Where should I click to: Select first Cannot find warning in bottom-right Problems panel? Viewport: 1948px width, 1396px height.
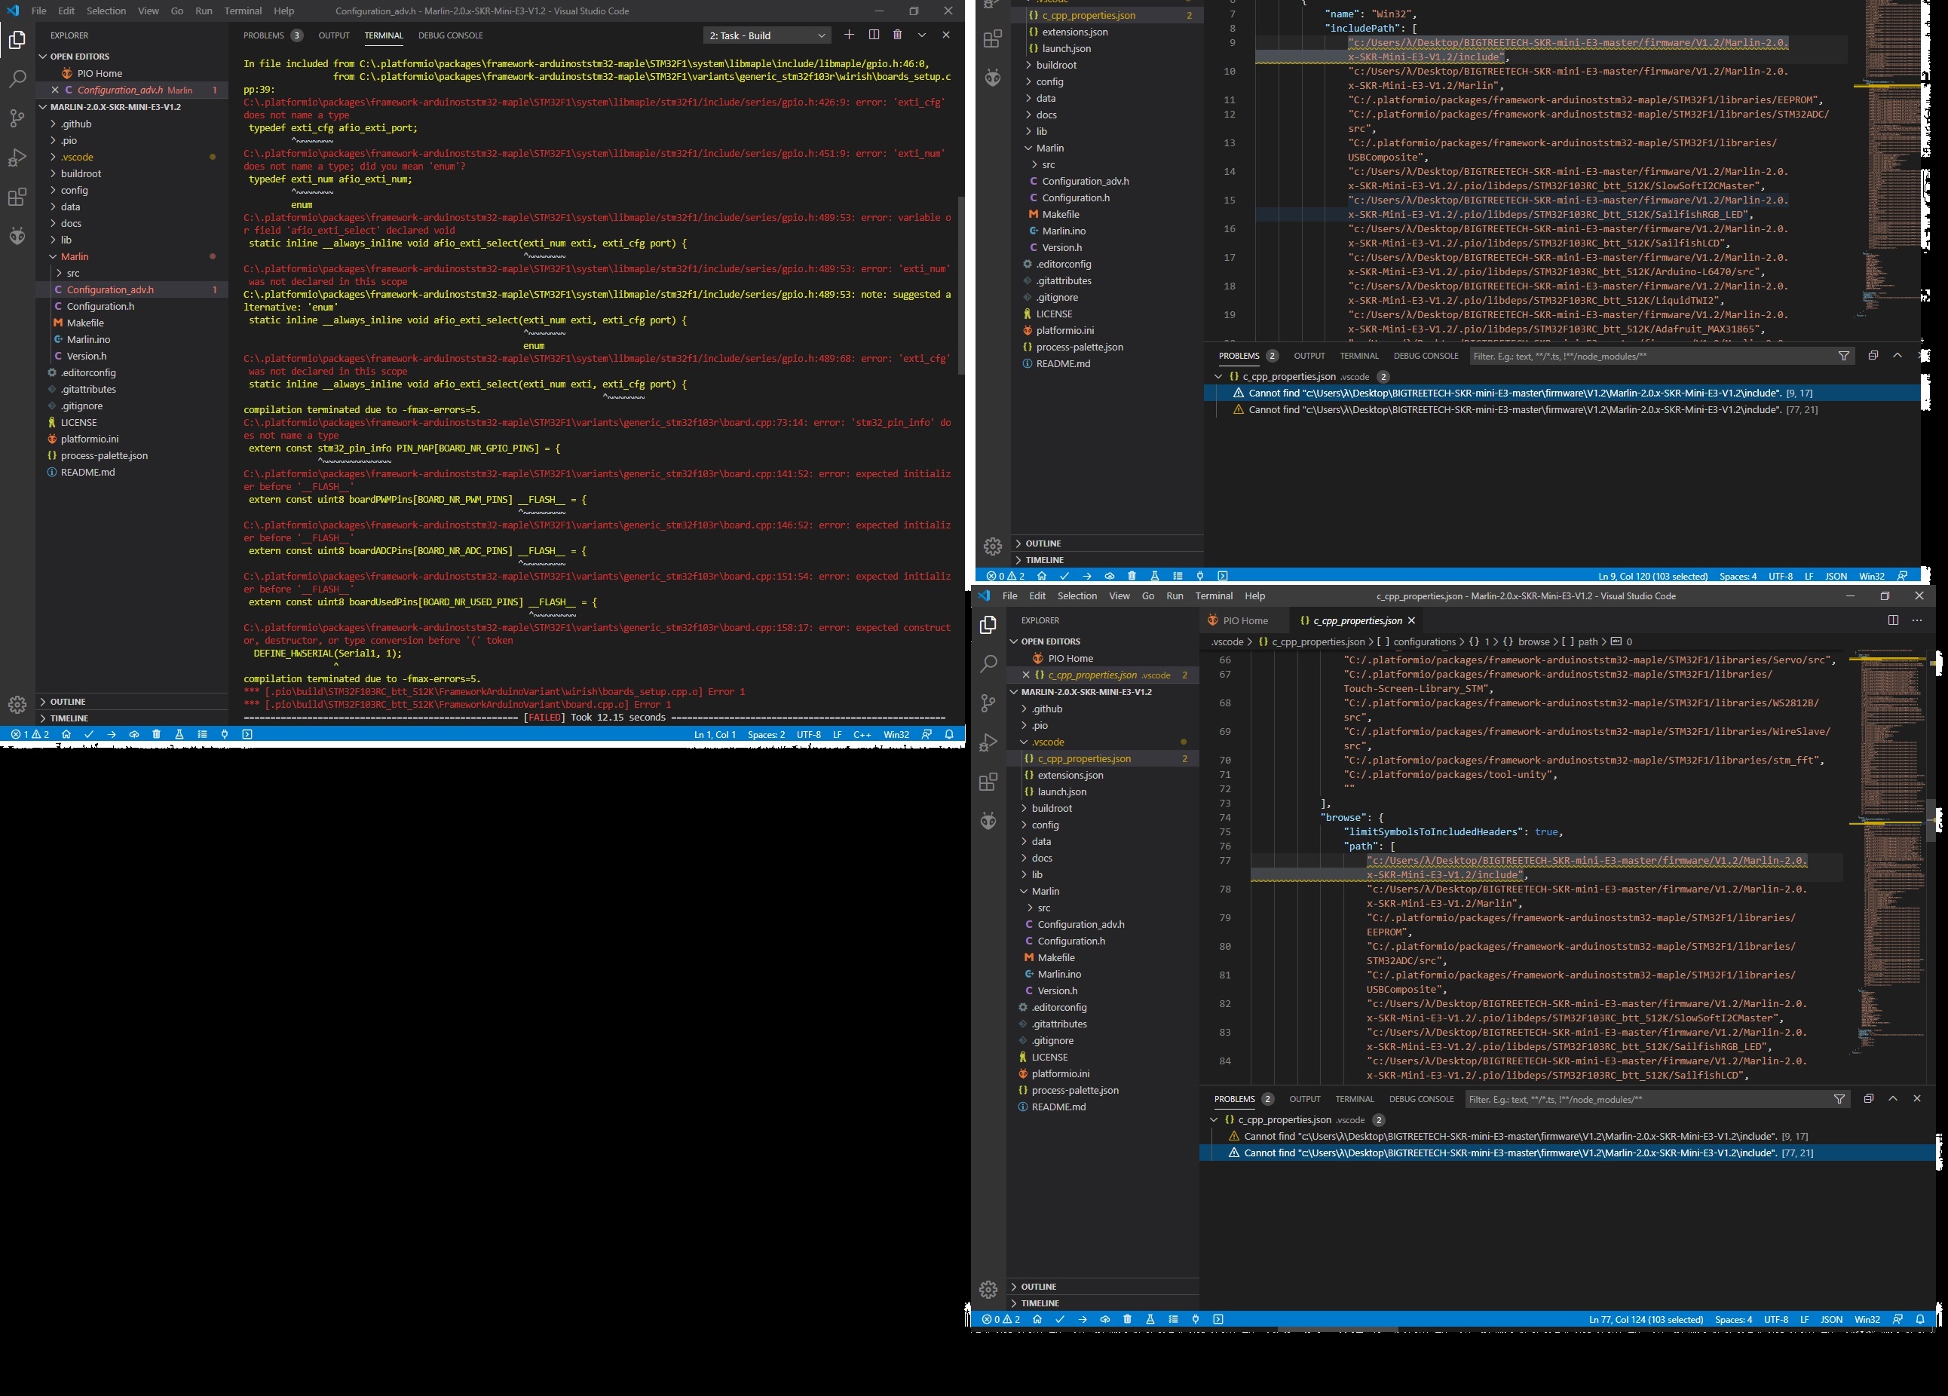[x=1567, y=1136]
